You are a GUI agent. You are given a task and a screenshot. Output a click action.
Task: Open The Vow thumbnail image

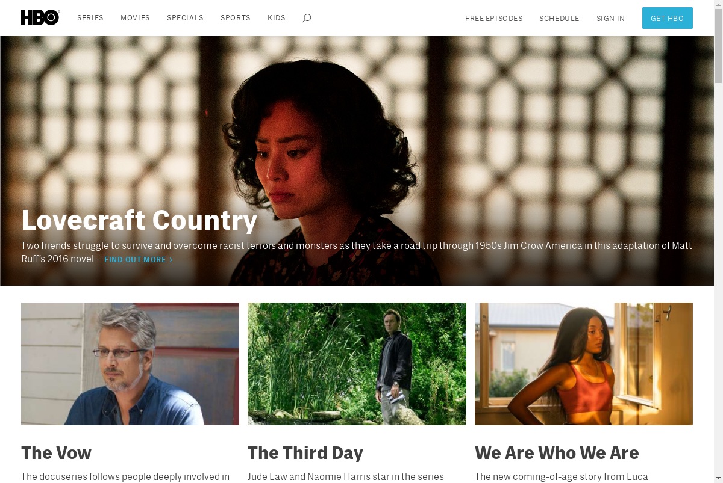tap(130, 364)
